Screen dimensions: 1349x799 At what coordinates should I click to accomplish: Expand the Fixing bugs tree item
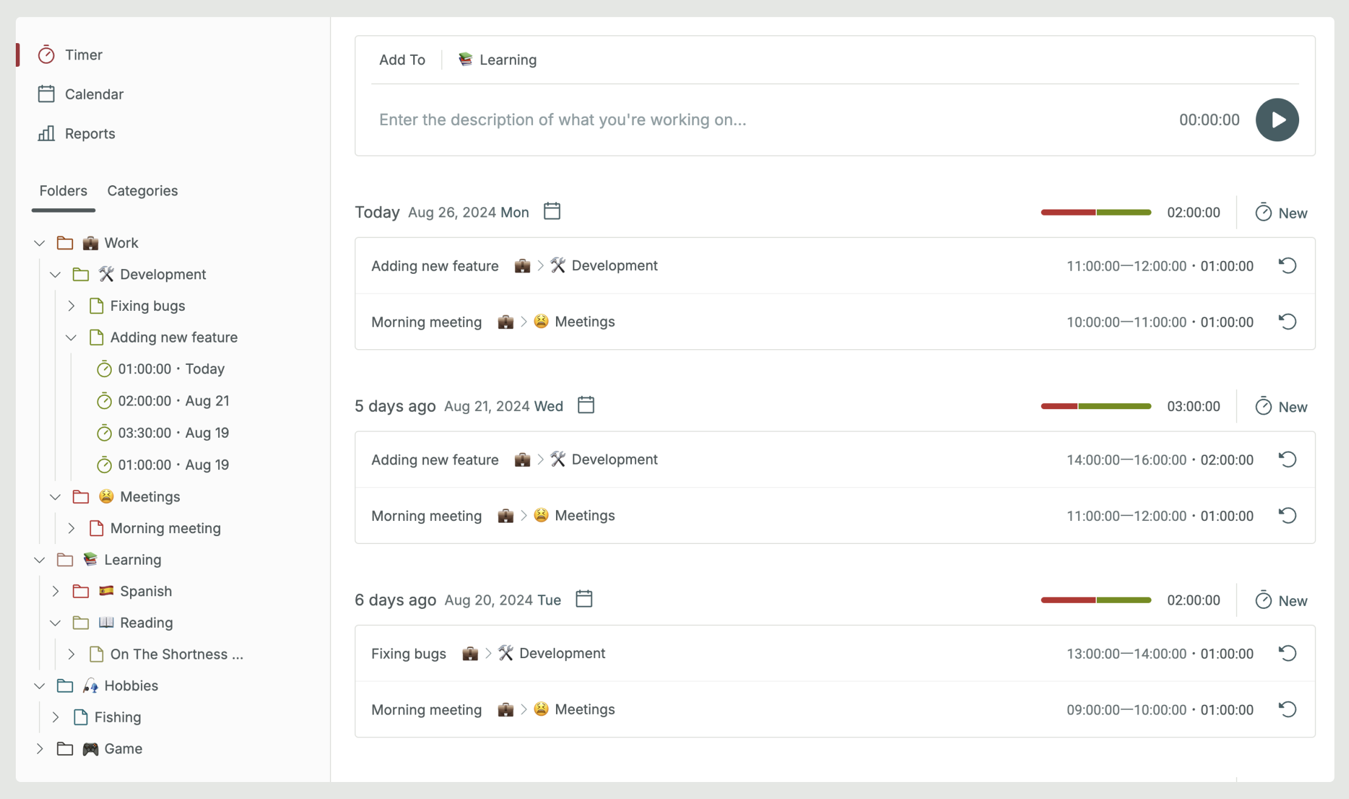coord(72,305)
